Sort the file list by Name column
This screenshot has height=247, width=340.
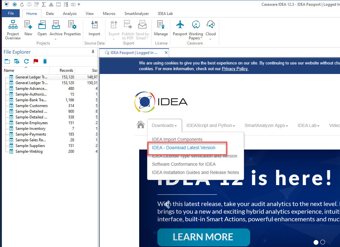(26, 70)
